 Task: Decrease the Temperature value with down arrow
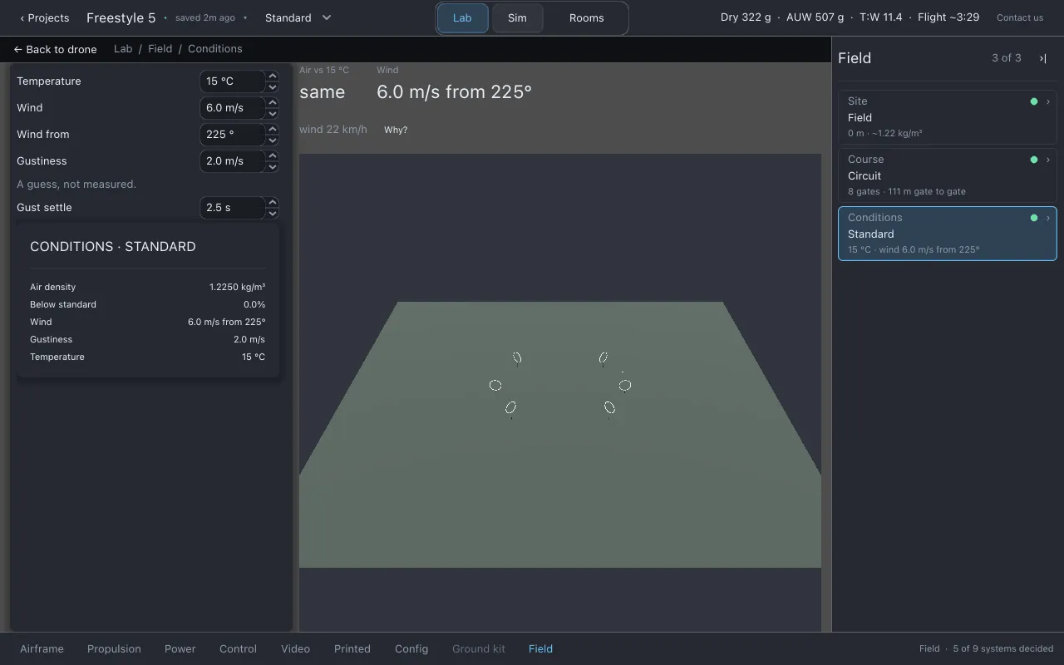[x=272, y=86]
